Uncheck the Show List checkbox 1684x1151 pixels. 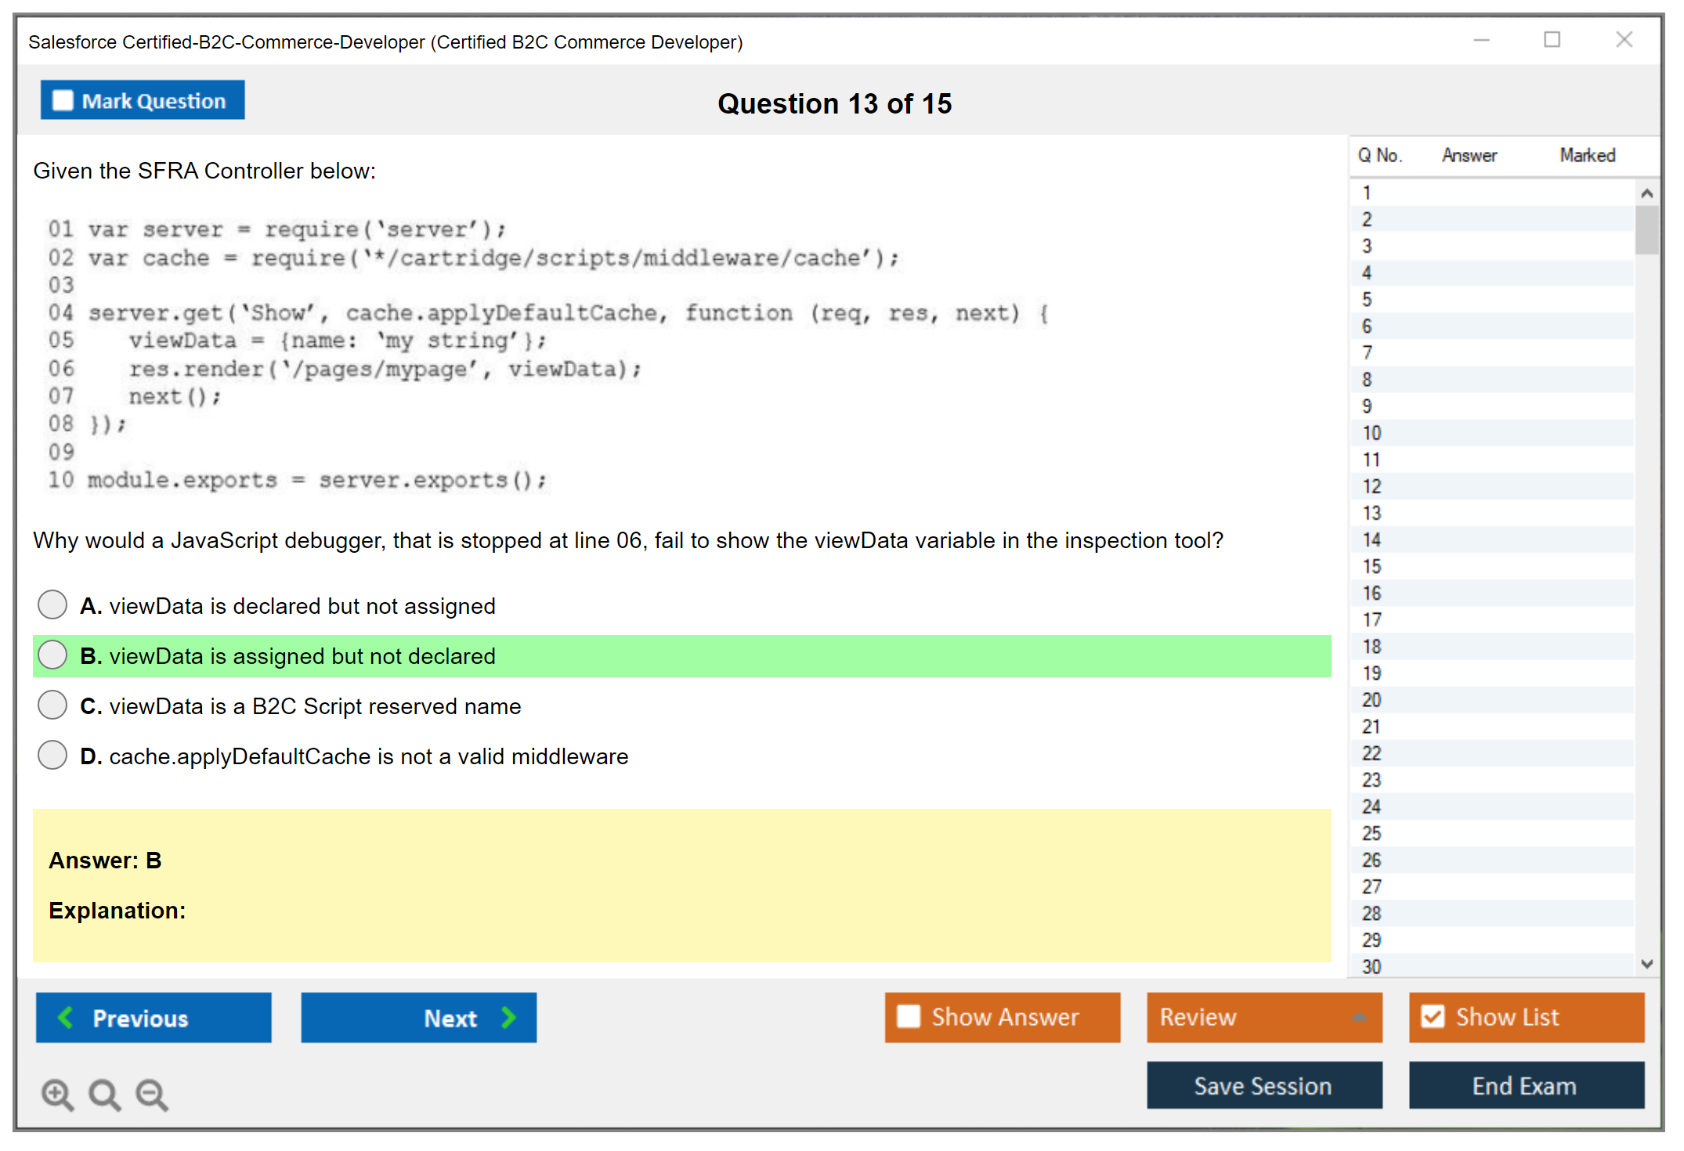coord(1433,1016)
